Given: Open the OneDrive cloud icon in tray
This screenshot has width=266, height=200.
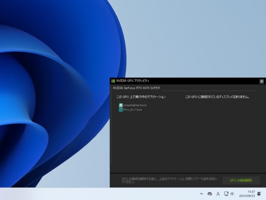Looking at the screenshot, I should coord(210,194).
